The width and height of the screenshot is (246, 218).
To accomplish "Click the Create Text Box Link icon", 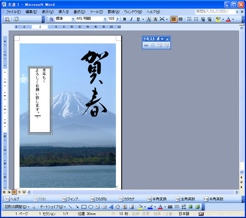I will point(146,45).
